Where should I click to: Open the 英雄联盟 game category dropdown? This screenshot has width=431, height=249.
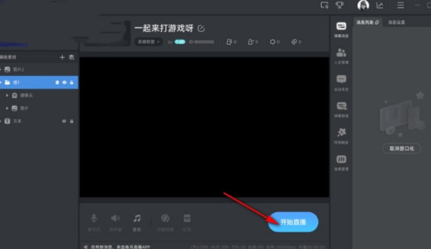click(x=149, y=42)
